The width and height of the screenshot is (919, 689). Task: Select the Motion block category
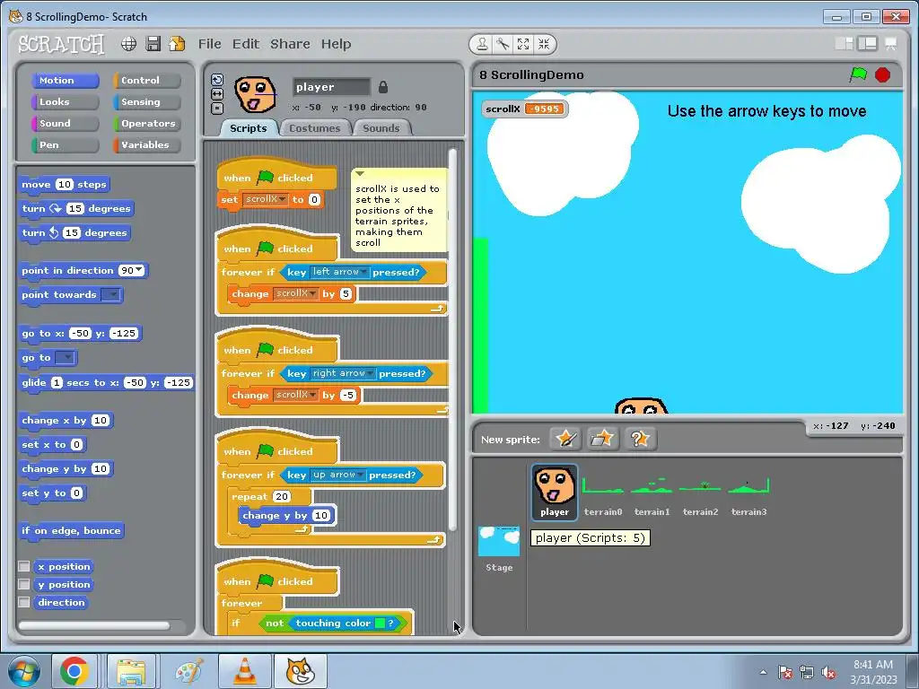click(65, 80)
